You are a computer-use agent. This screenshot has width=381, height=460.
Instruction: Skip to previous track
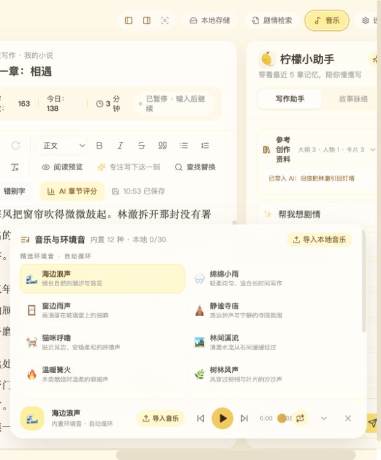[x=200, y=418]
